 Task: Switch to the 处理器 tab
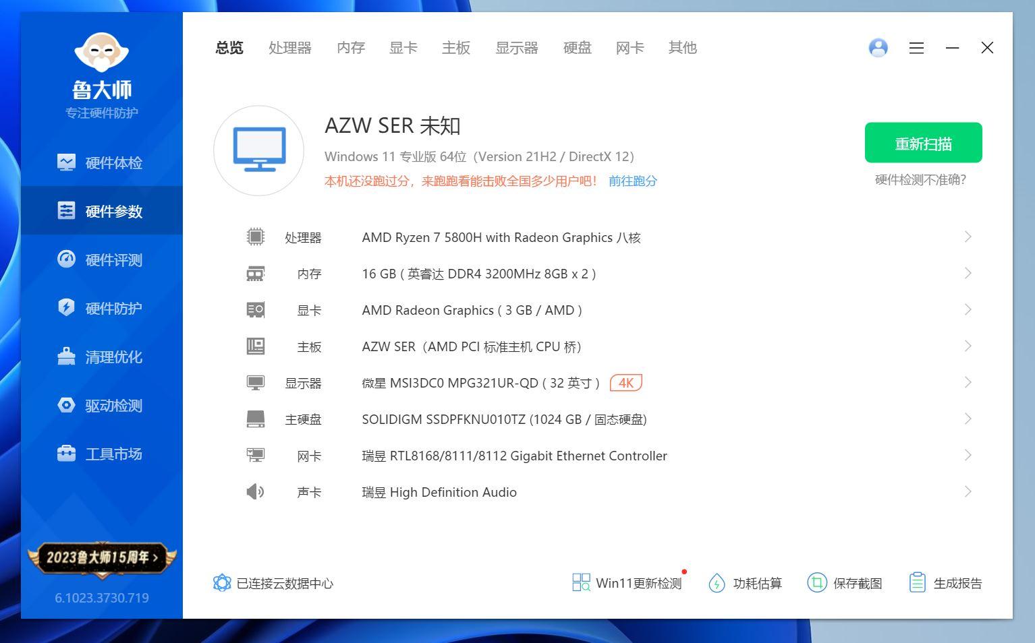[290, 48]
